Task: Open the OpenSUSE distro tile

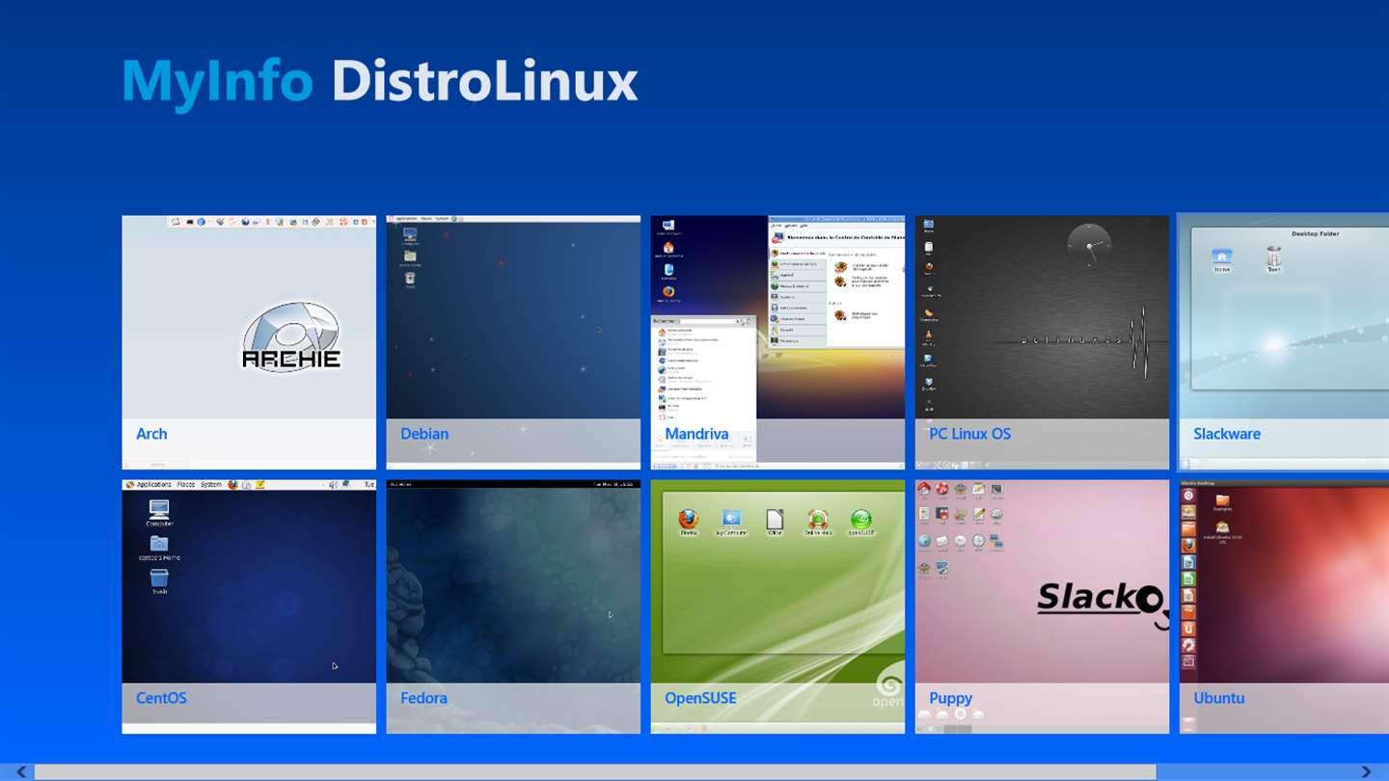Action: 777,606
